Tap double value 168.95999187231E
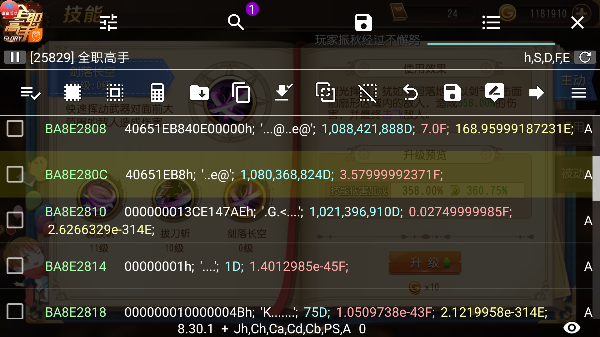The width and height of the screenshot is (600, 337). [514, 129]
